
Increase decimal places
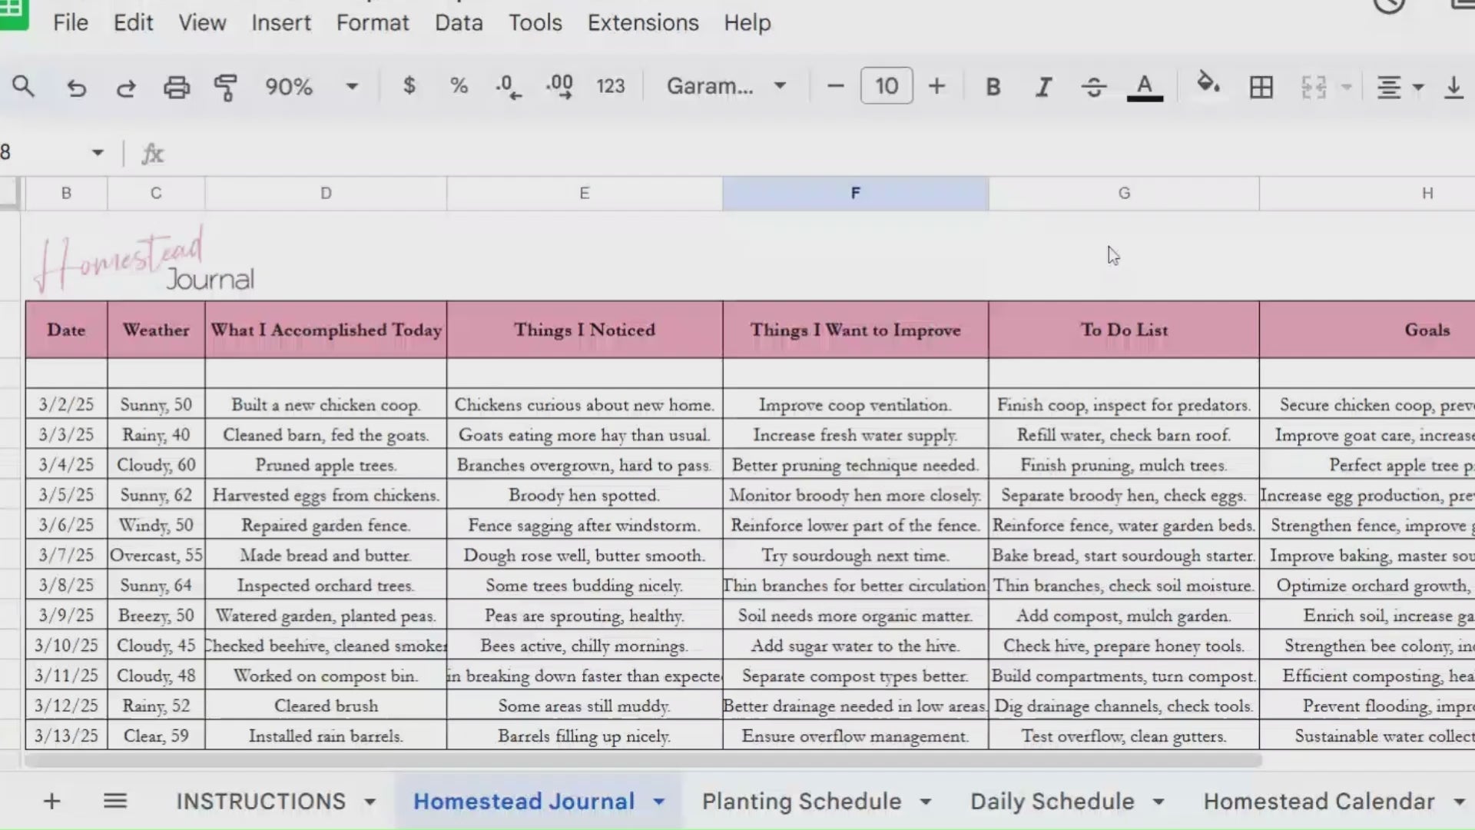pos(559,86)
